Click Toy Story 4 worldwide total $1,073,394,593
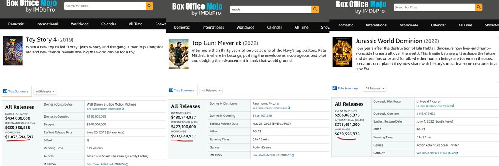This screenshot has height=166, width=499. pyautogui.click(x=20, y=137)
